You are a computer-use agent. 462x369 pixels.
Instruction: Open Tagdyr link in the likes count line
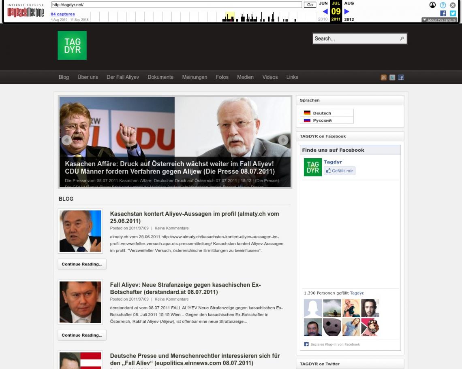(357, 293)
